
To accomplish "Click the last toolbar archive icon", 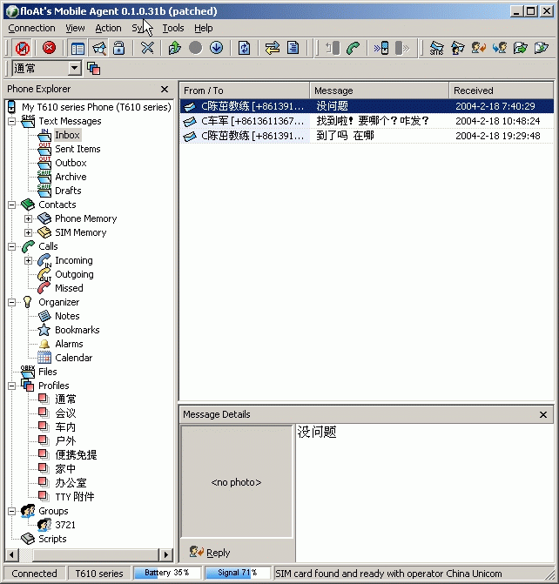I will 541,48.
